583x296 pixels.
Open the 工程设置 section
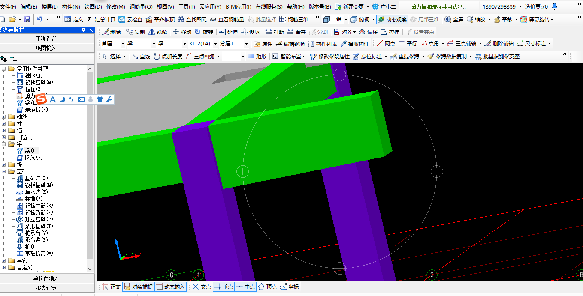(47, 39)
